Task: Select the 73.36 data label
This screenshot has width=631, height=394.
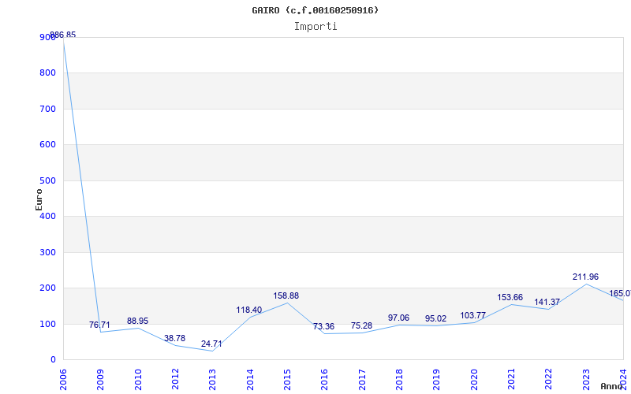Action: [323, 326]
